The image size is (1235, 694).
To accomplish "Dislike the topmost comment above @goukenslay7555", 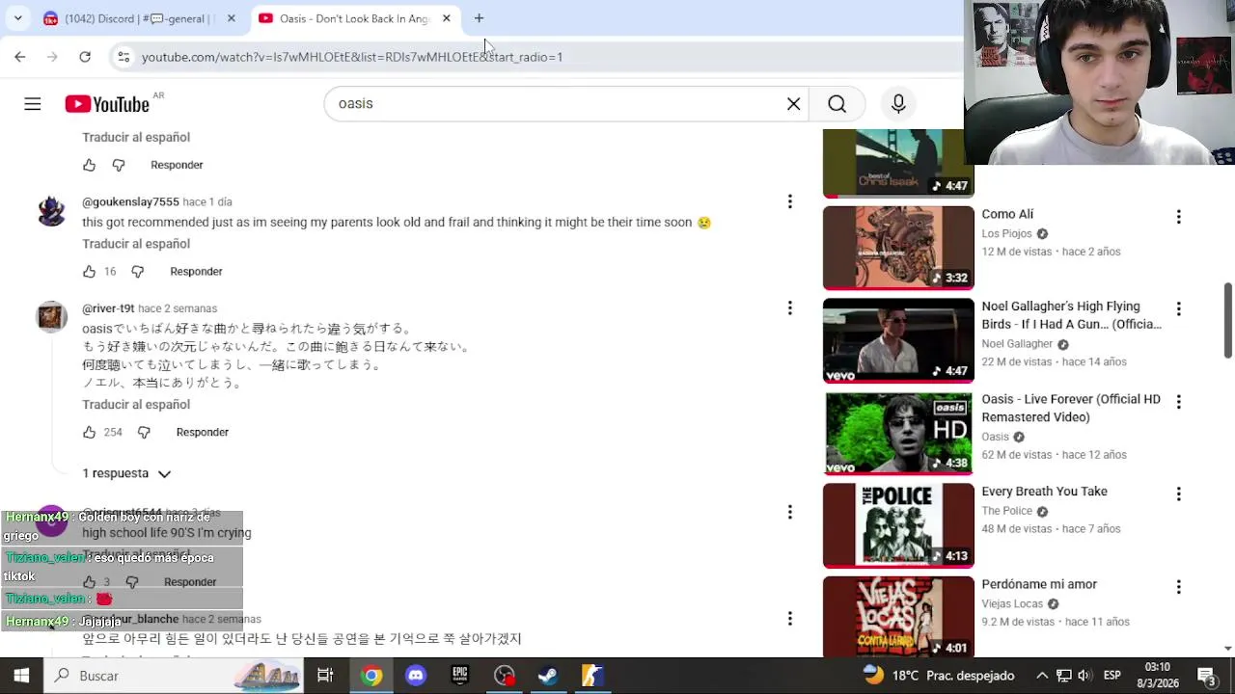I will click(x=119, y=166).
